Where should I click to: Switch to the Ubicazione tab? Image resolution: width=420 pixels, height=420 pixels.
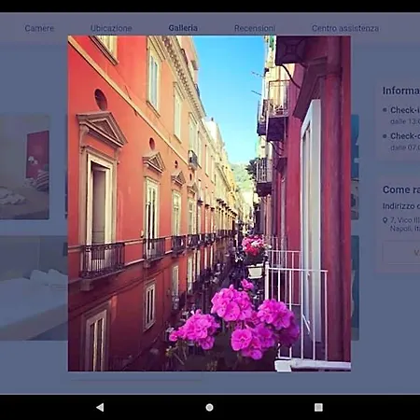point(111,28)
